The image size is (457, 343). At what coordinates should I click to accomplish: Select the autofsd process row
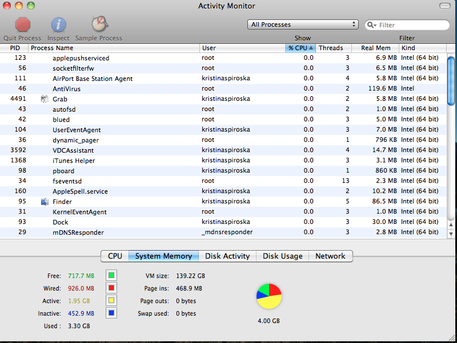223,109
